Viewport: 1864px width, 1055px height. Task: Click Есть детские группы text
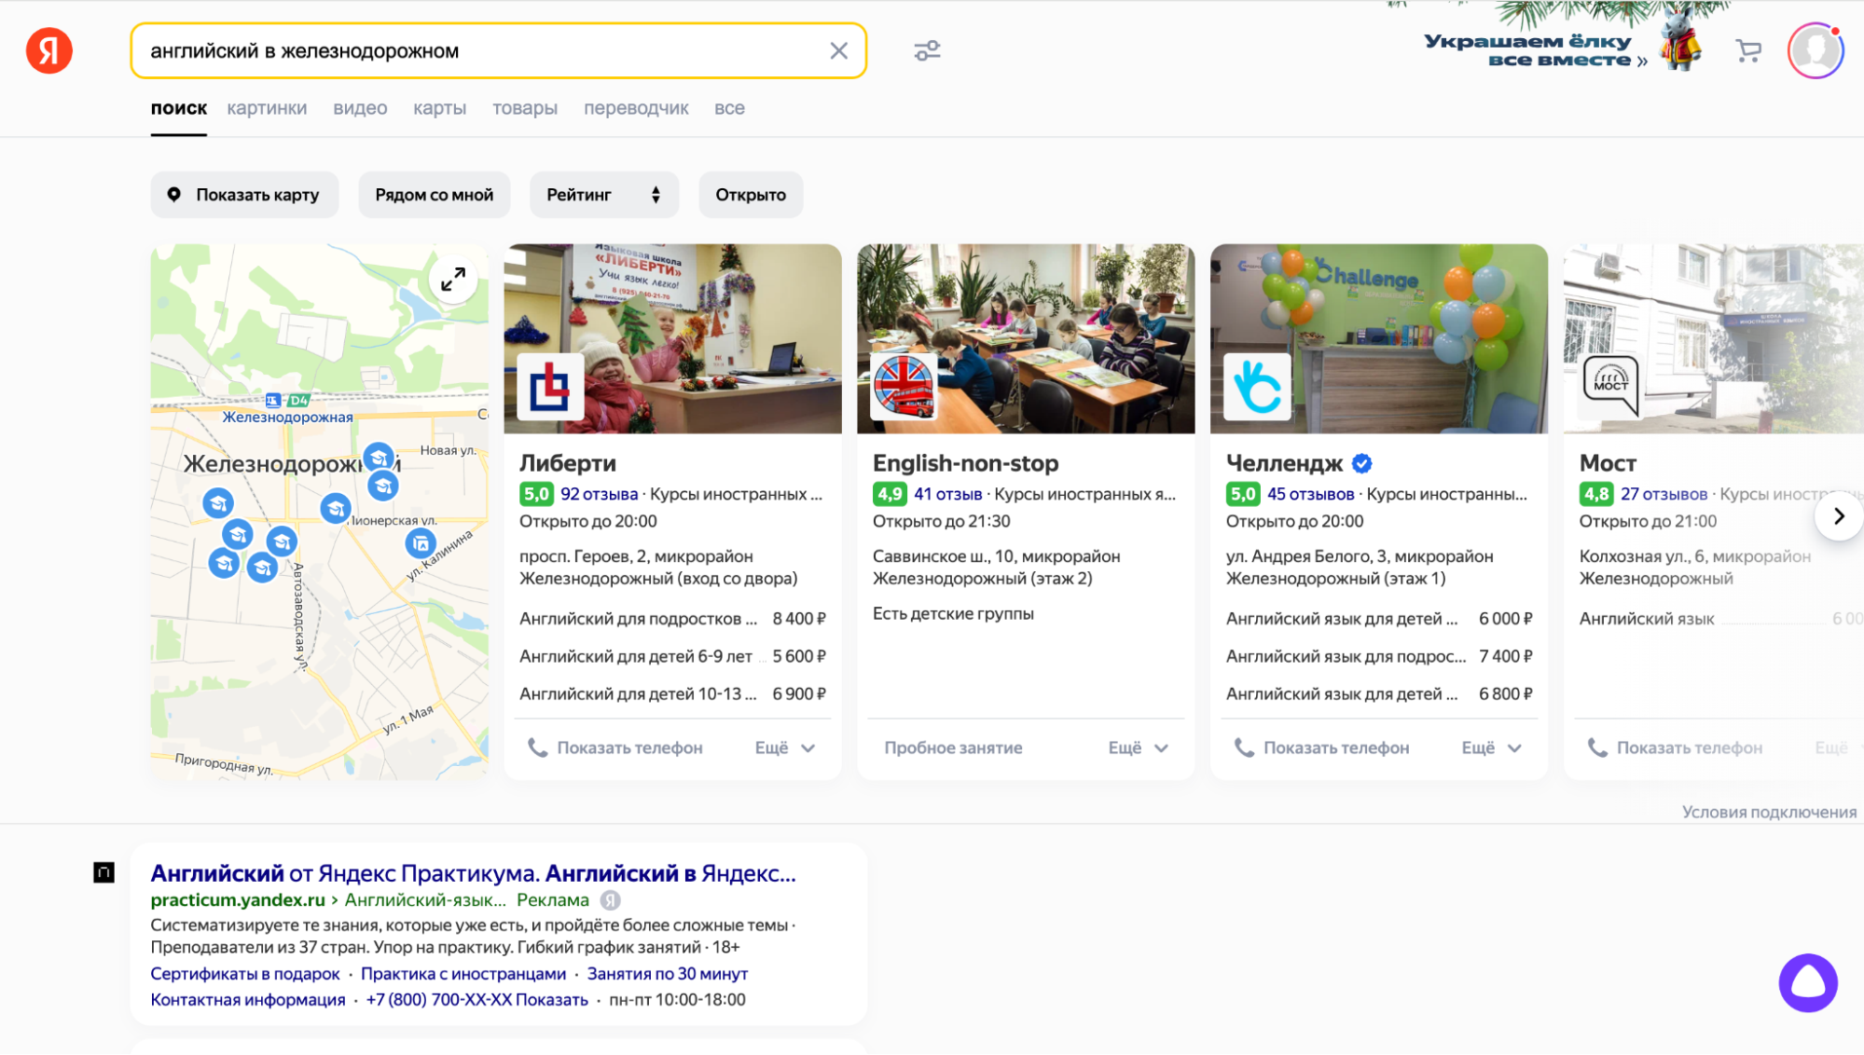point(953,613)
